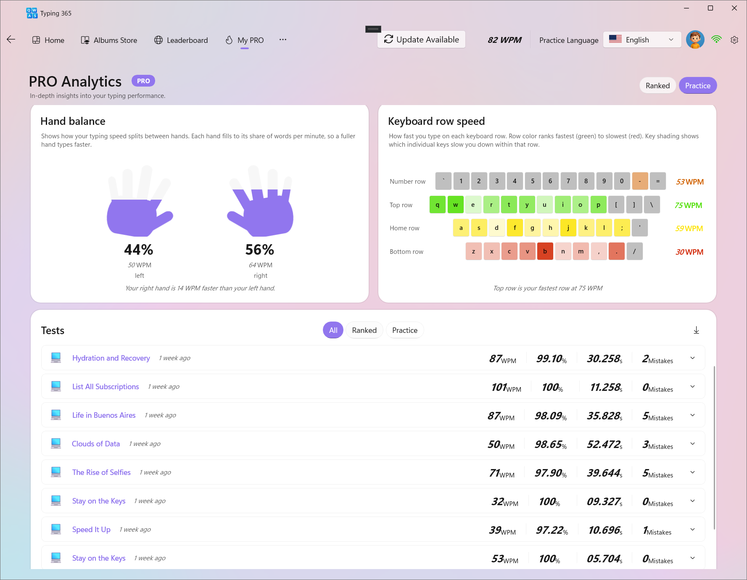Screen dimensions: 747x580
Task: Open The Rise of Selfies test
Action: [x=101, y=472]
